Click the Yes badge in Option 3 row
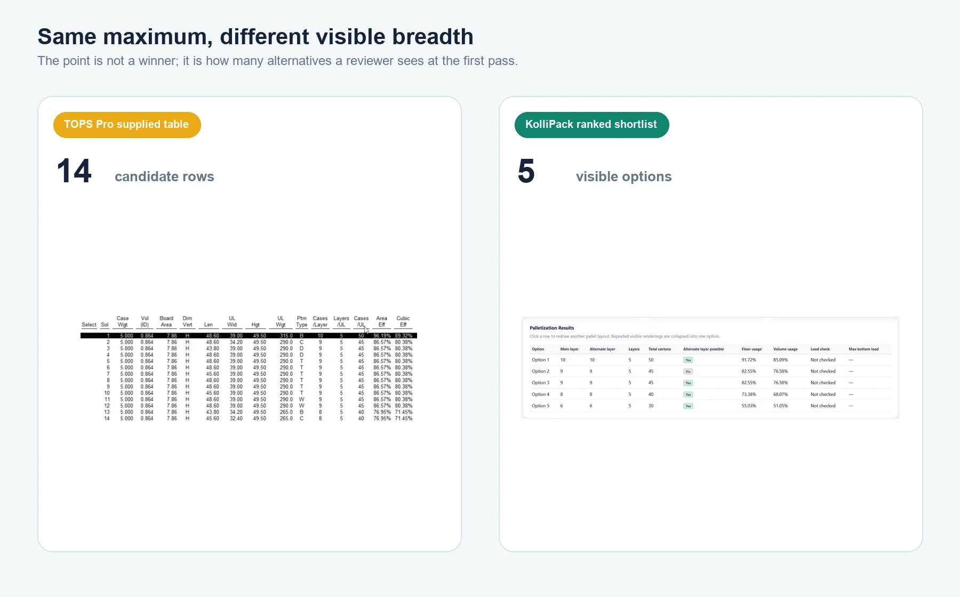Viewport: 960px width, 597px height. tap(688, 383)
